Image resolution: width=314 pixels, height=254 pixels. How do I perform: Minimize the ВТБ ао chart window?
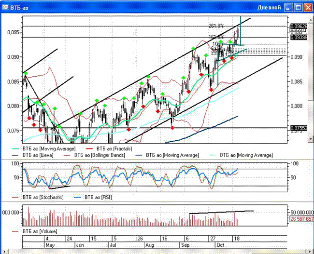coord(288,8)
